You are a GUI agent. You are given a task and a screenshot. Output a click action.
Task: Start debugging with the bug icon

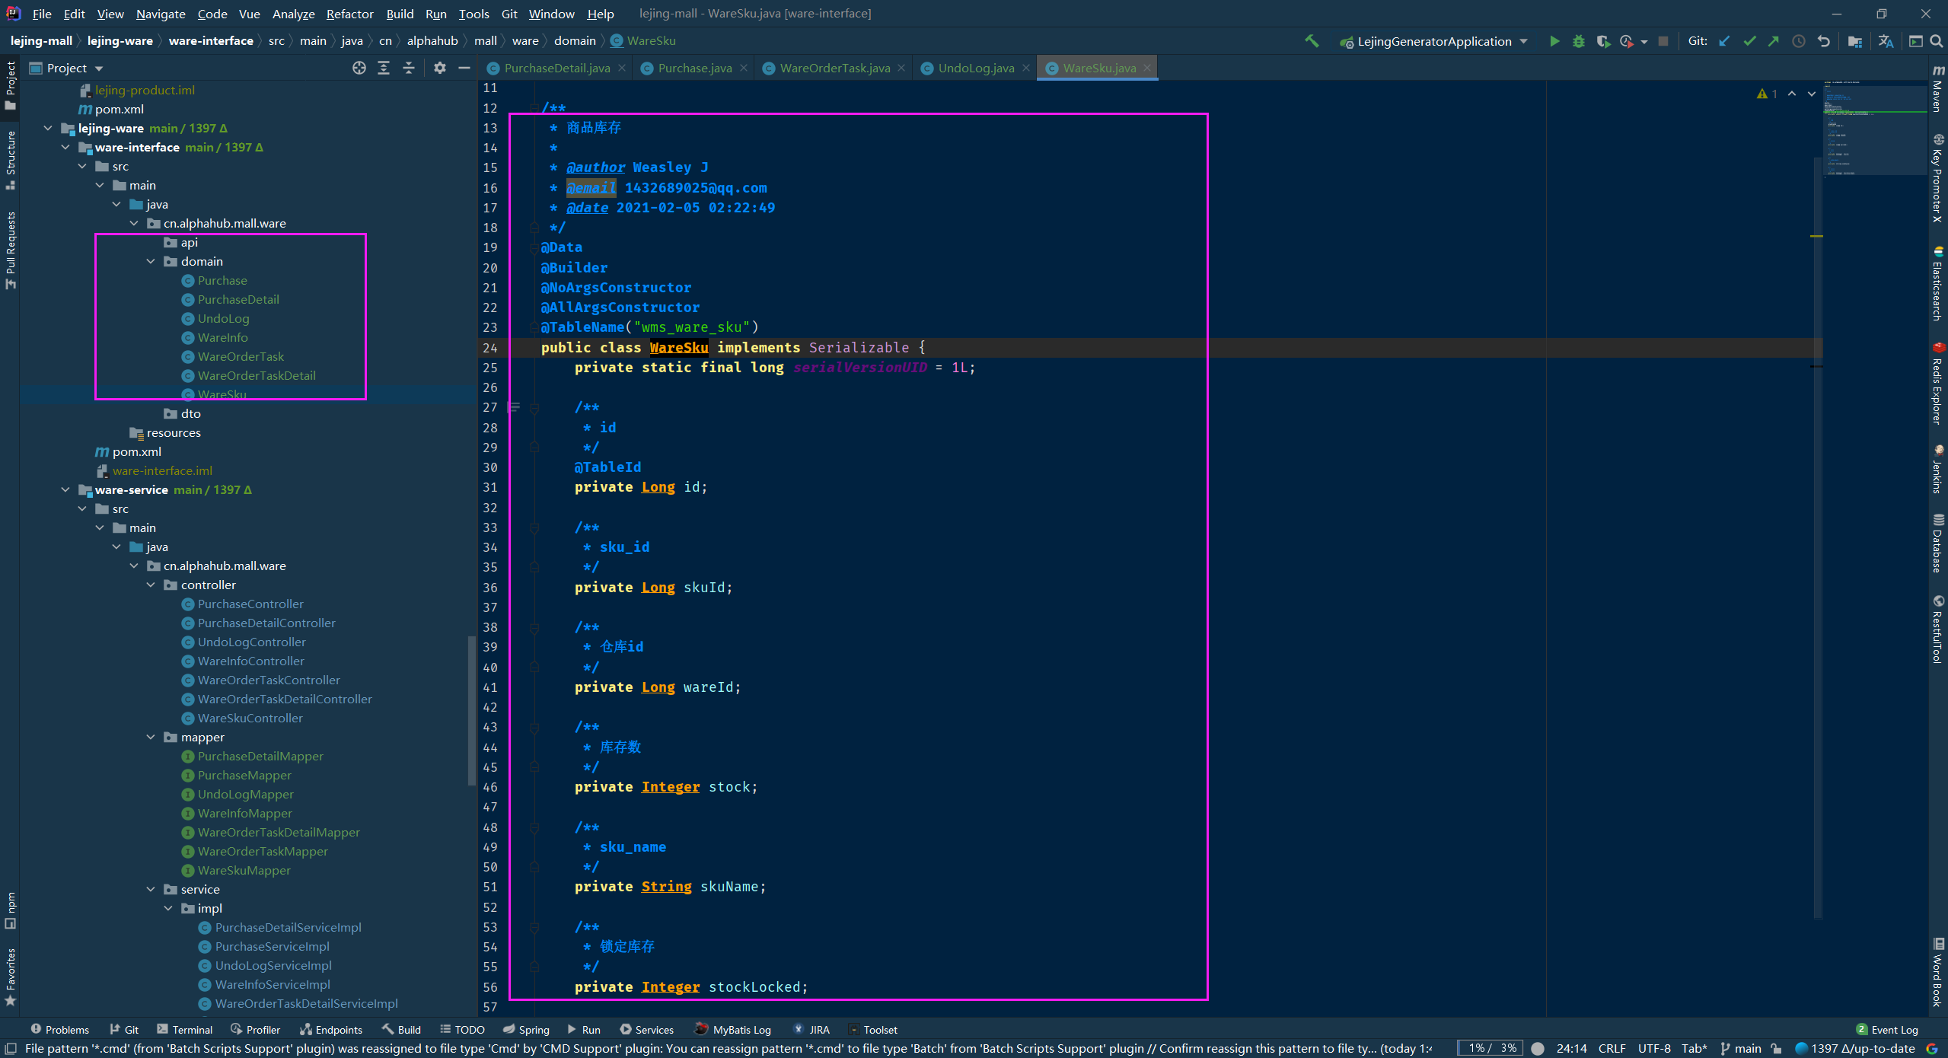(1579, 41)
